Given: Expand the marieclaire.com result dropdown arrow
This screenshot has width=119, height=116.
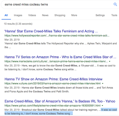Looking at the screenshot, I should point(109,61).
